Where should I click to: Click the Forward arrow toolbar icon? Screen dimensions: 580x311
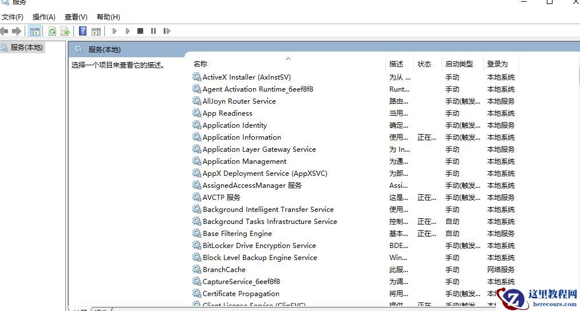pyautogui.click(x=16, y=31)
